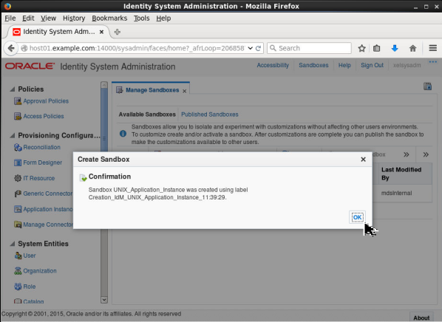442x322 pixels.
Task: Collapse the Provisioning Configuration section
Action: [13, 135]
